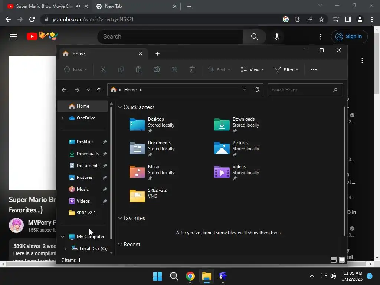Open Chrome side panel icon
Viewport: 380px width, 285px height.
pos(348,19)
